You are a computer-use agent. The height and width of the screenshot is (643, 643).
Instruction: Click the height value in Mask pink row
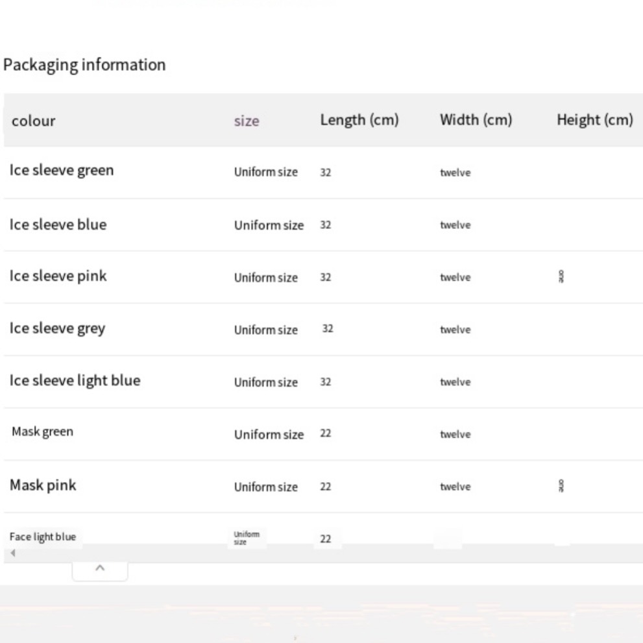tap(561, 487)
